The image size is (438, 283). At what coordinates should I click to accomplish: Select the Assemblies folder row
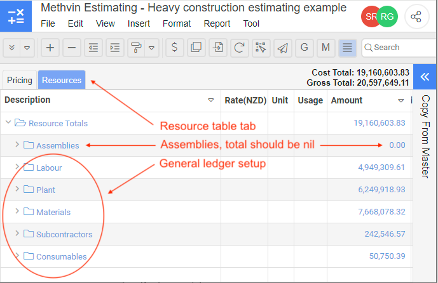pos(58,145)
